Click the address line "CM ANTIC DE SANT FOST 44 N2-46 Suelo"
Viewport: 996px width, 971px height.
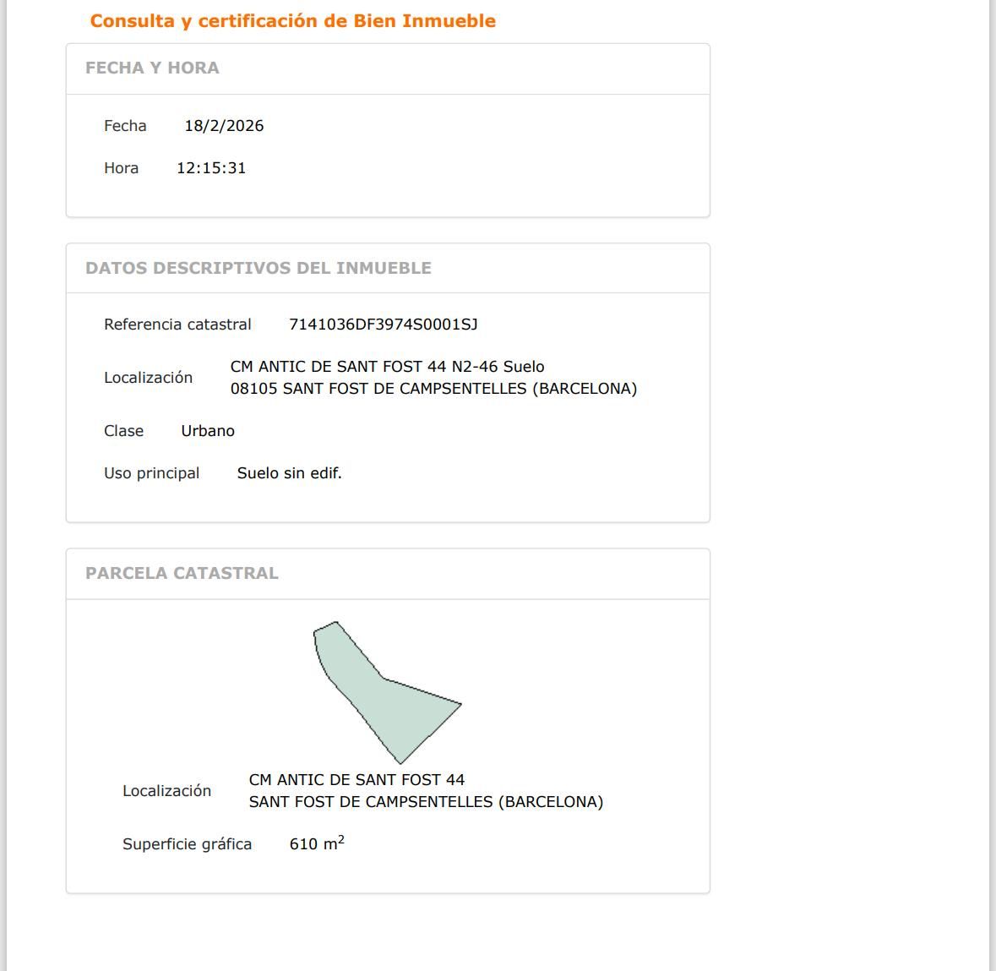click(x=387, y=367)
